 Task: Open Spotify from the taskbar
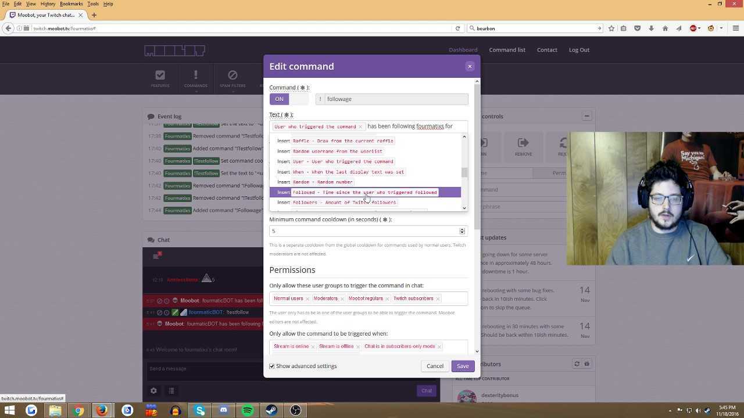coord(248,410)
